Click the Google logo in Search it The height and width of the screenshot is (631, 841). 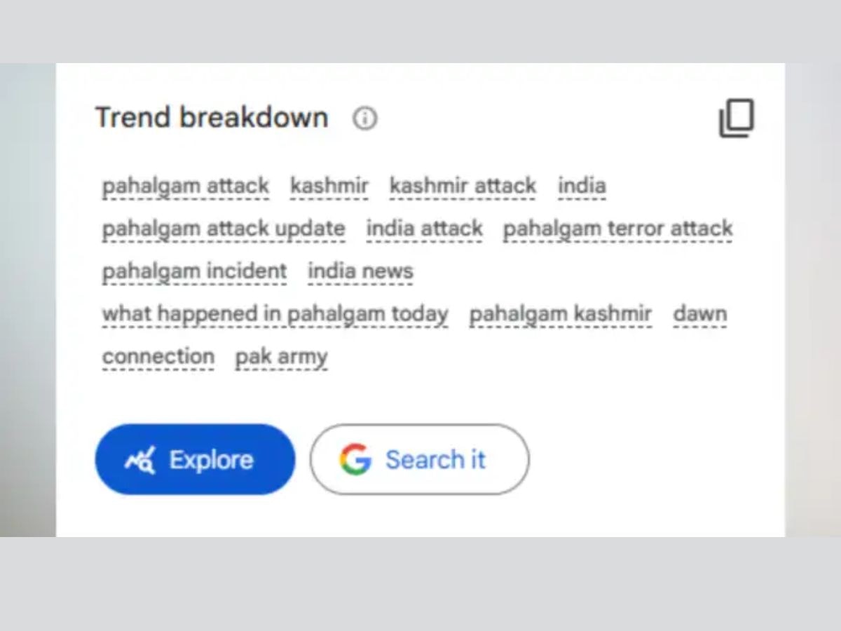(355, 459)
